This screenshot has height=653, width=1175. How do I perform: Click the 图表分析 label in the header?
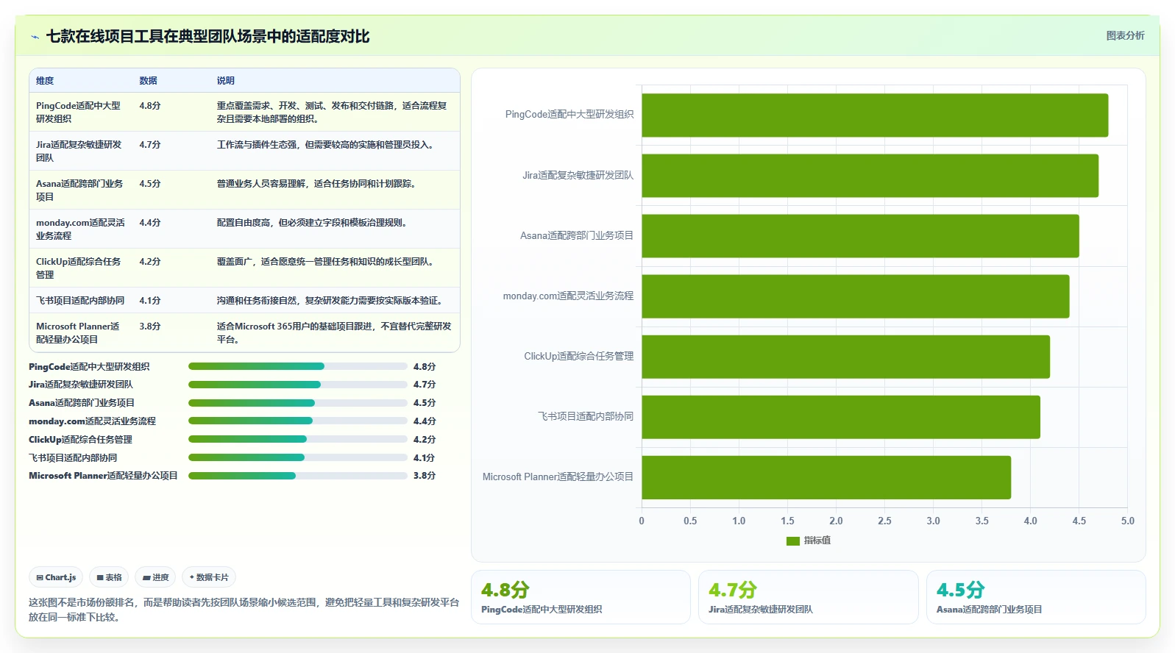[1125, 35]
